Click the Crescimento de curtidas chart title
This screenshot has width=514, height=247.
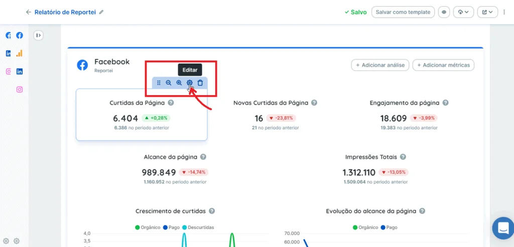coord(171,211)
